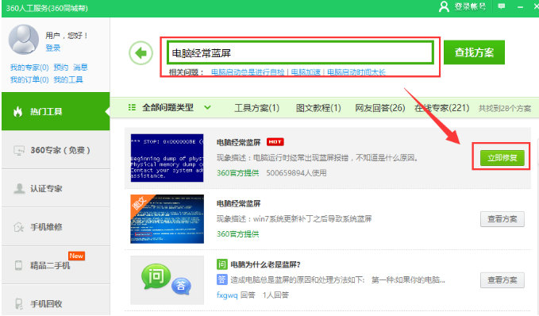Click the person icon beside 认证专家
The image size is (539, 316).
point(19,188)
